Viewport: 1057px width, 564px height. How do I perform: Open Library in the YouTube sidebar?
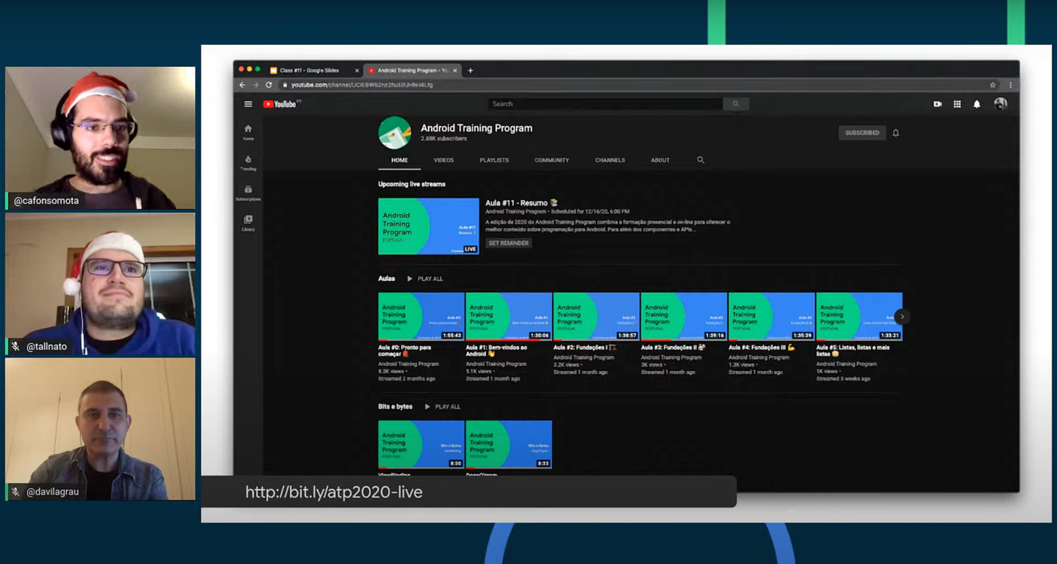point(248,223)
